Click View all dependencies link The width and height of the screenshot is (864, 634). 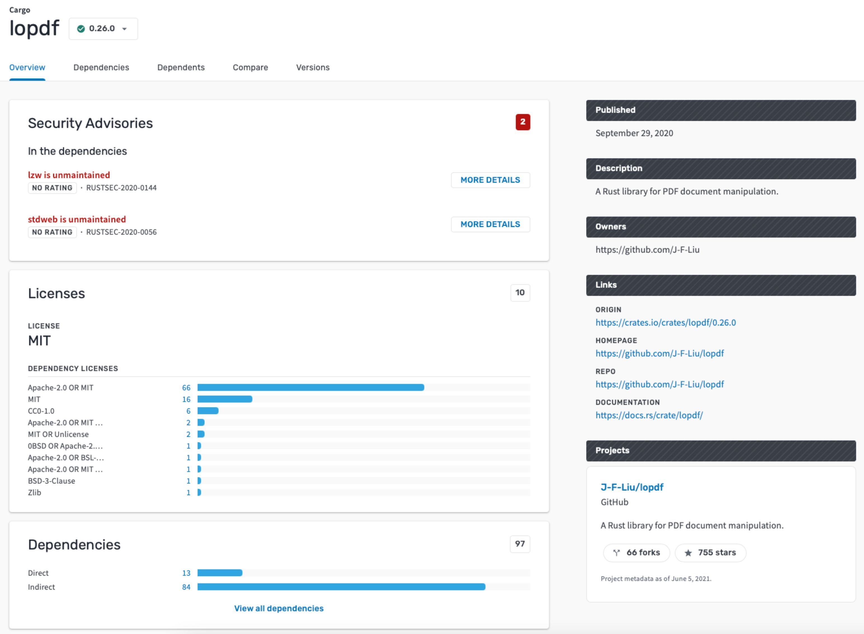pos(279,608)
